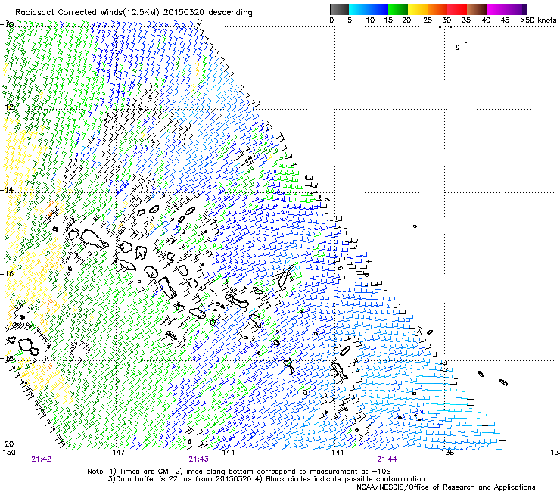Screen dimensions: 560x492
Task: Click the '-144' longitude label
Action: click(226, 453)
